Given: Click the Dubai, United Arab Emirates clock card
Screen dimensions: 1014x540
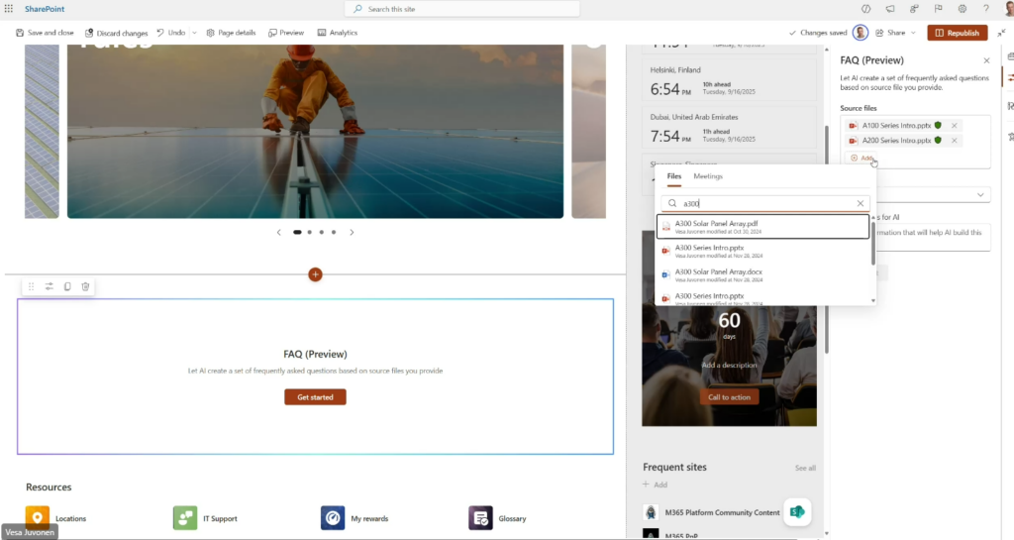Looking at the screenshot, I should click(729, 130).
